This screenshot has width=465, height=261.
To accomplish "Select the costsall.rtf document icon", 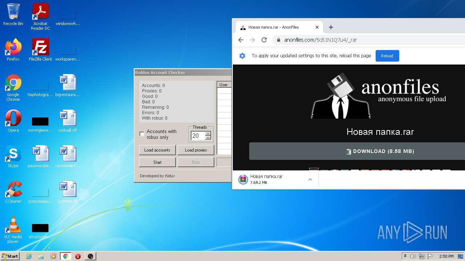I will tap(68, 121).
